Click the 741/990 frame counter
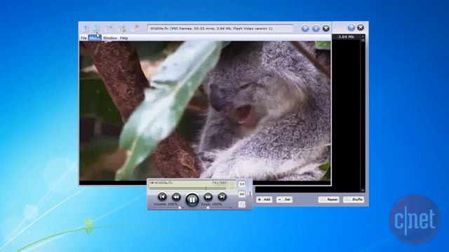Screen dimensions: 449x252 (220, 183)
